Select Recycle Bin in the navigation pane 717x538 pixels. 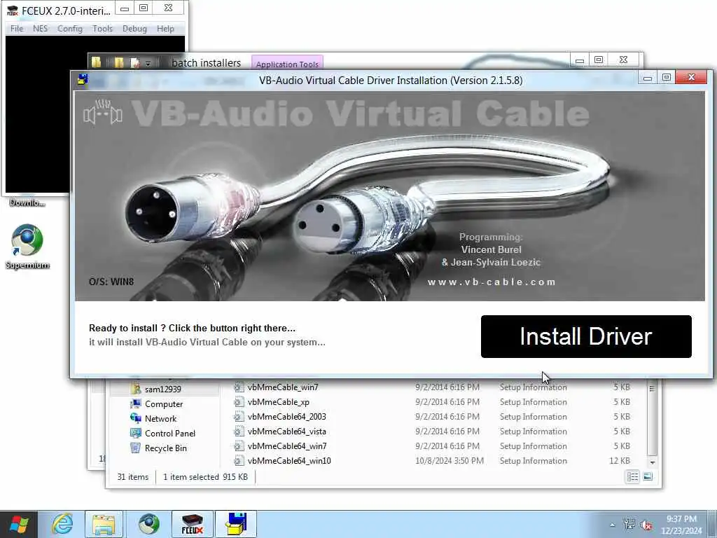165,448
